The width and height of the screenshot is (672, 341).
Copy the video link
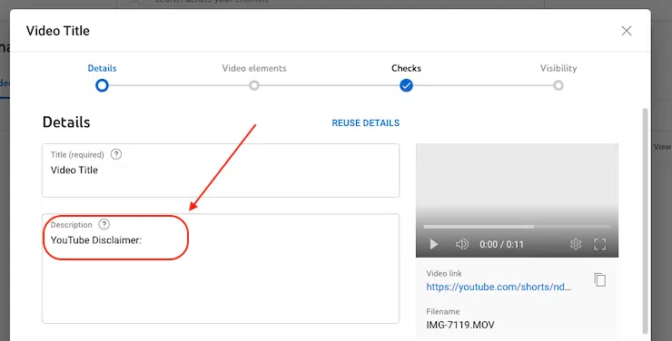[600, 279]
